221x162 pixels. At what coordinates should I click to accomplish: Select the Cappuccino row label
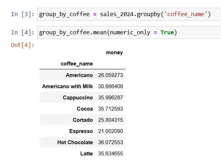(x=78, y=98)
